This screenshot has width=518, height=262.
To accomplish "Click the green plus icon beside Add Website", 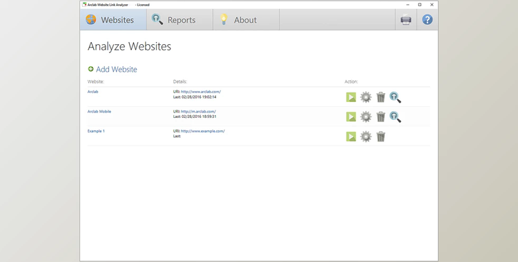I will pos(90,69).
